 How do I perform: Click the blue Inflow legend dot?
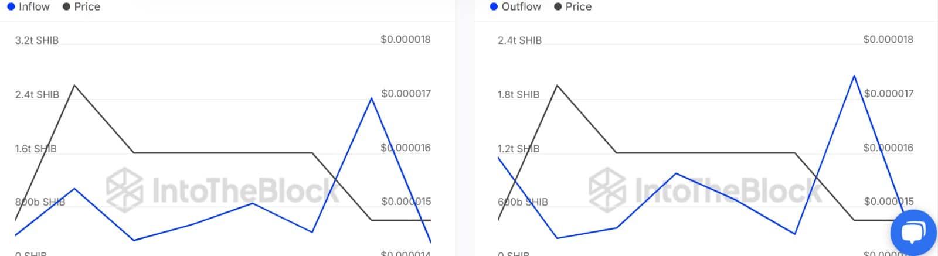[11, 6]
